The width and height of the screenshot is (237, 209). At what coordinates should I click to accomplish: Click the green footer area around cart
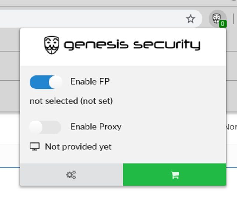pyautogui.click(x=175, y=175)
